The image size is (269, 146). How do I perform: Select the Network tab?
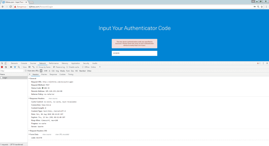(x=42, y=63)
